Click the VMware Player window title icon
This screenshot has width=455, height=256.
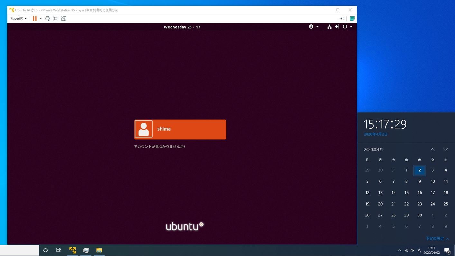pyautogui.click(x=12, y=10)
